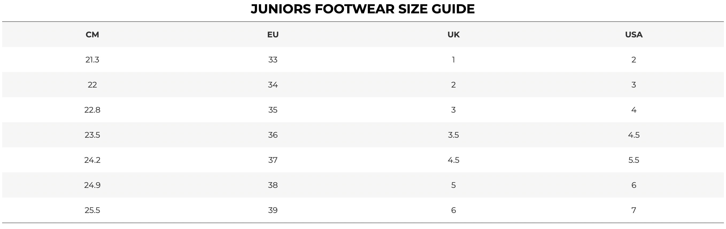The image size is (726, 229).
Task: Click the EU size 39 cell
Action: [x=273, y=210]
